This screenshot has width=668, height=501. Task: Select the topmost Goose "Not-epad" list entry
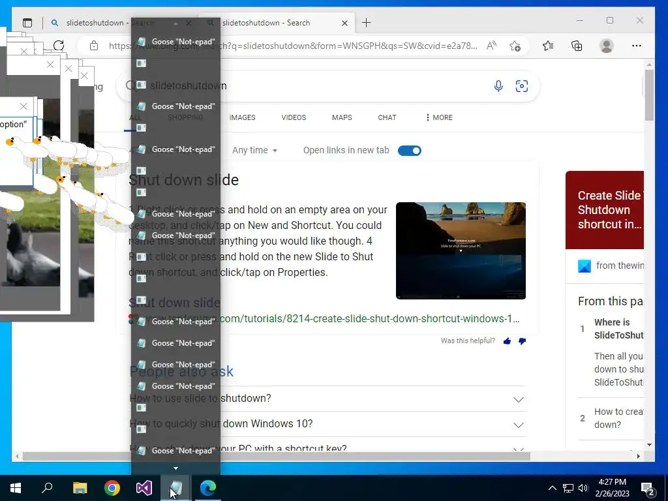175,42
